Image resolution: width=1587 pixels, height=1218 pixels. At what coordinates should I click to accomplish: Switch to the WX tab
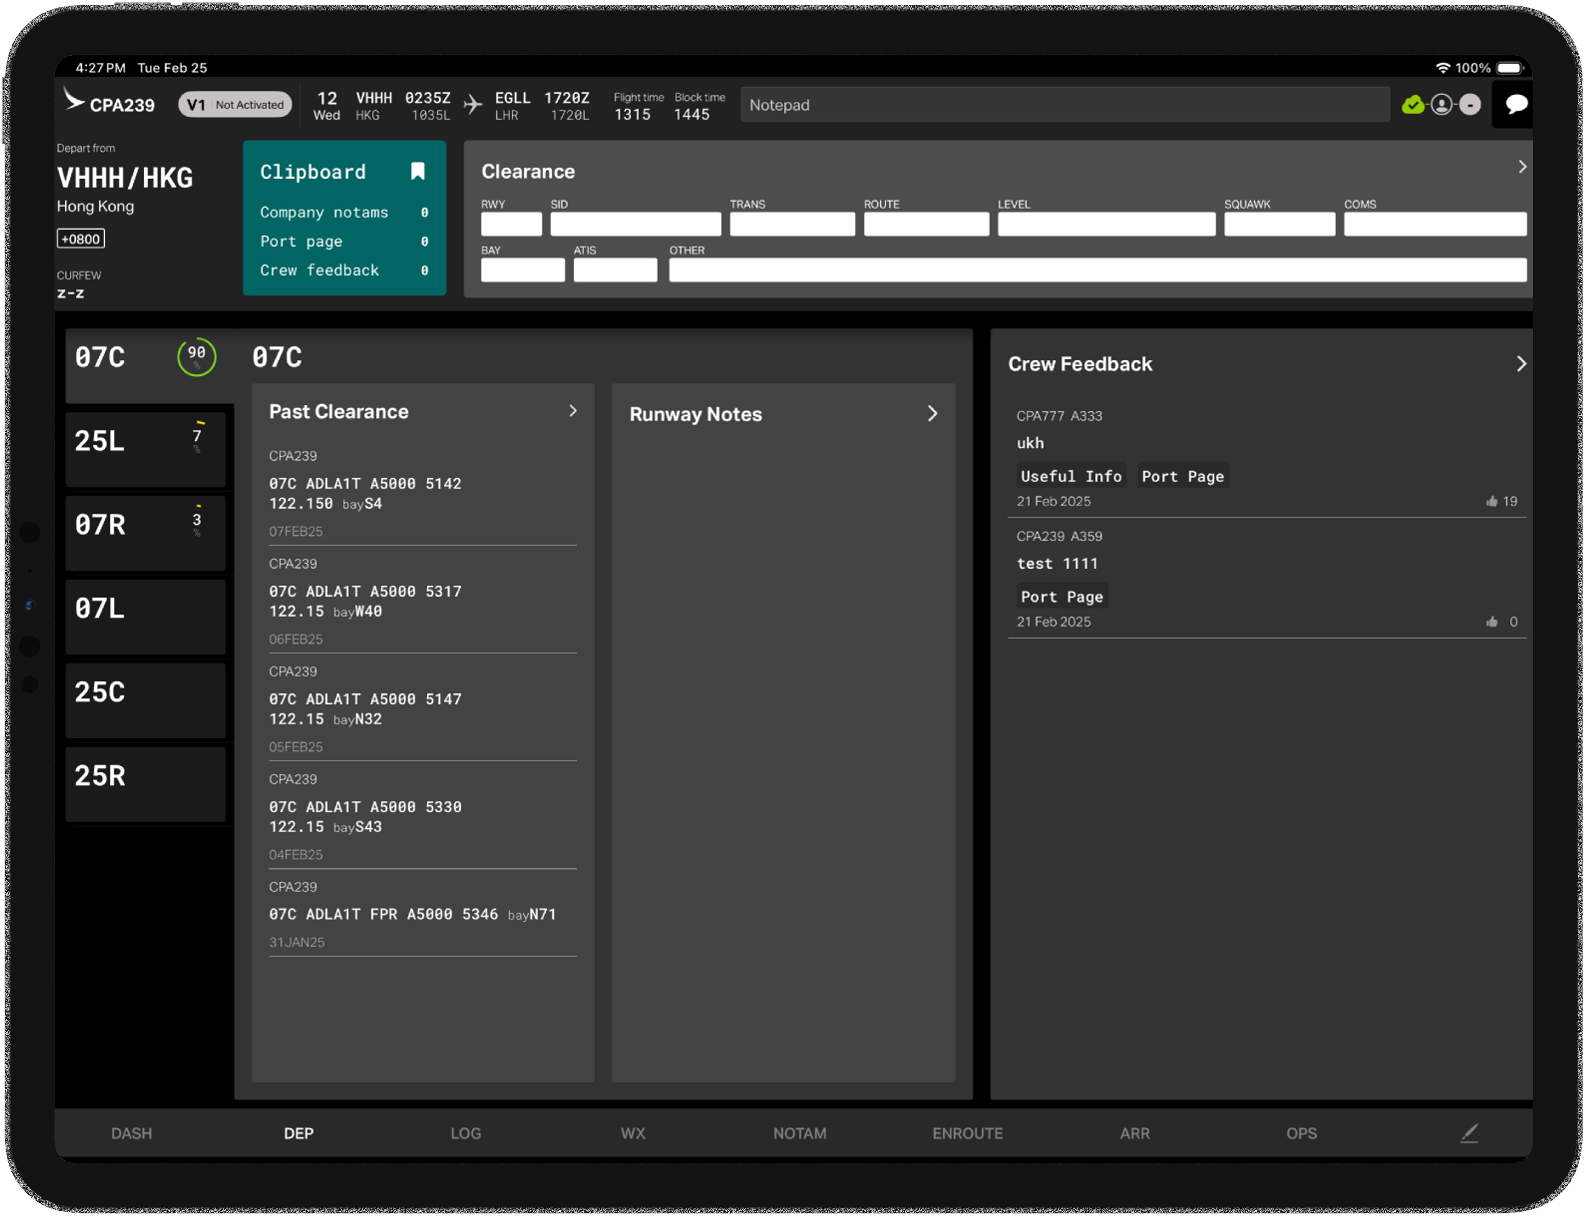pos(632,1133)
